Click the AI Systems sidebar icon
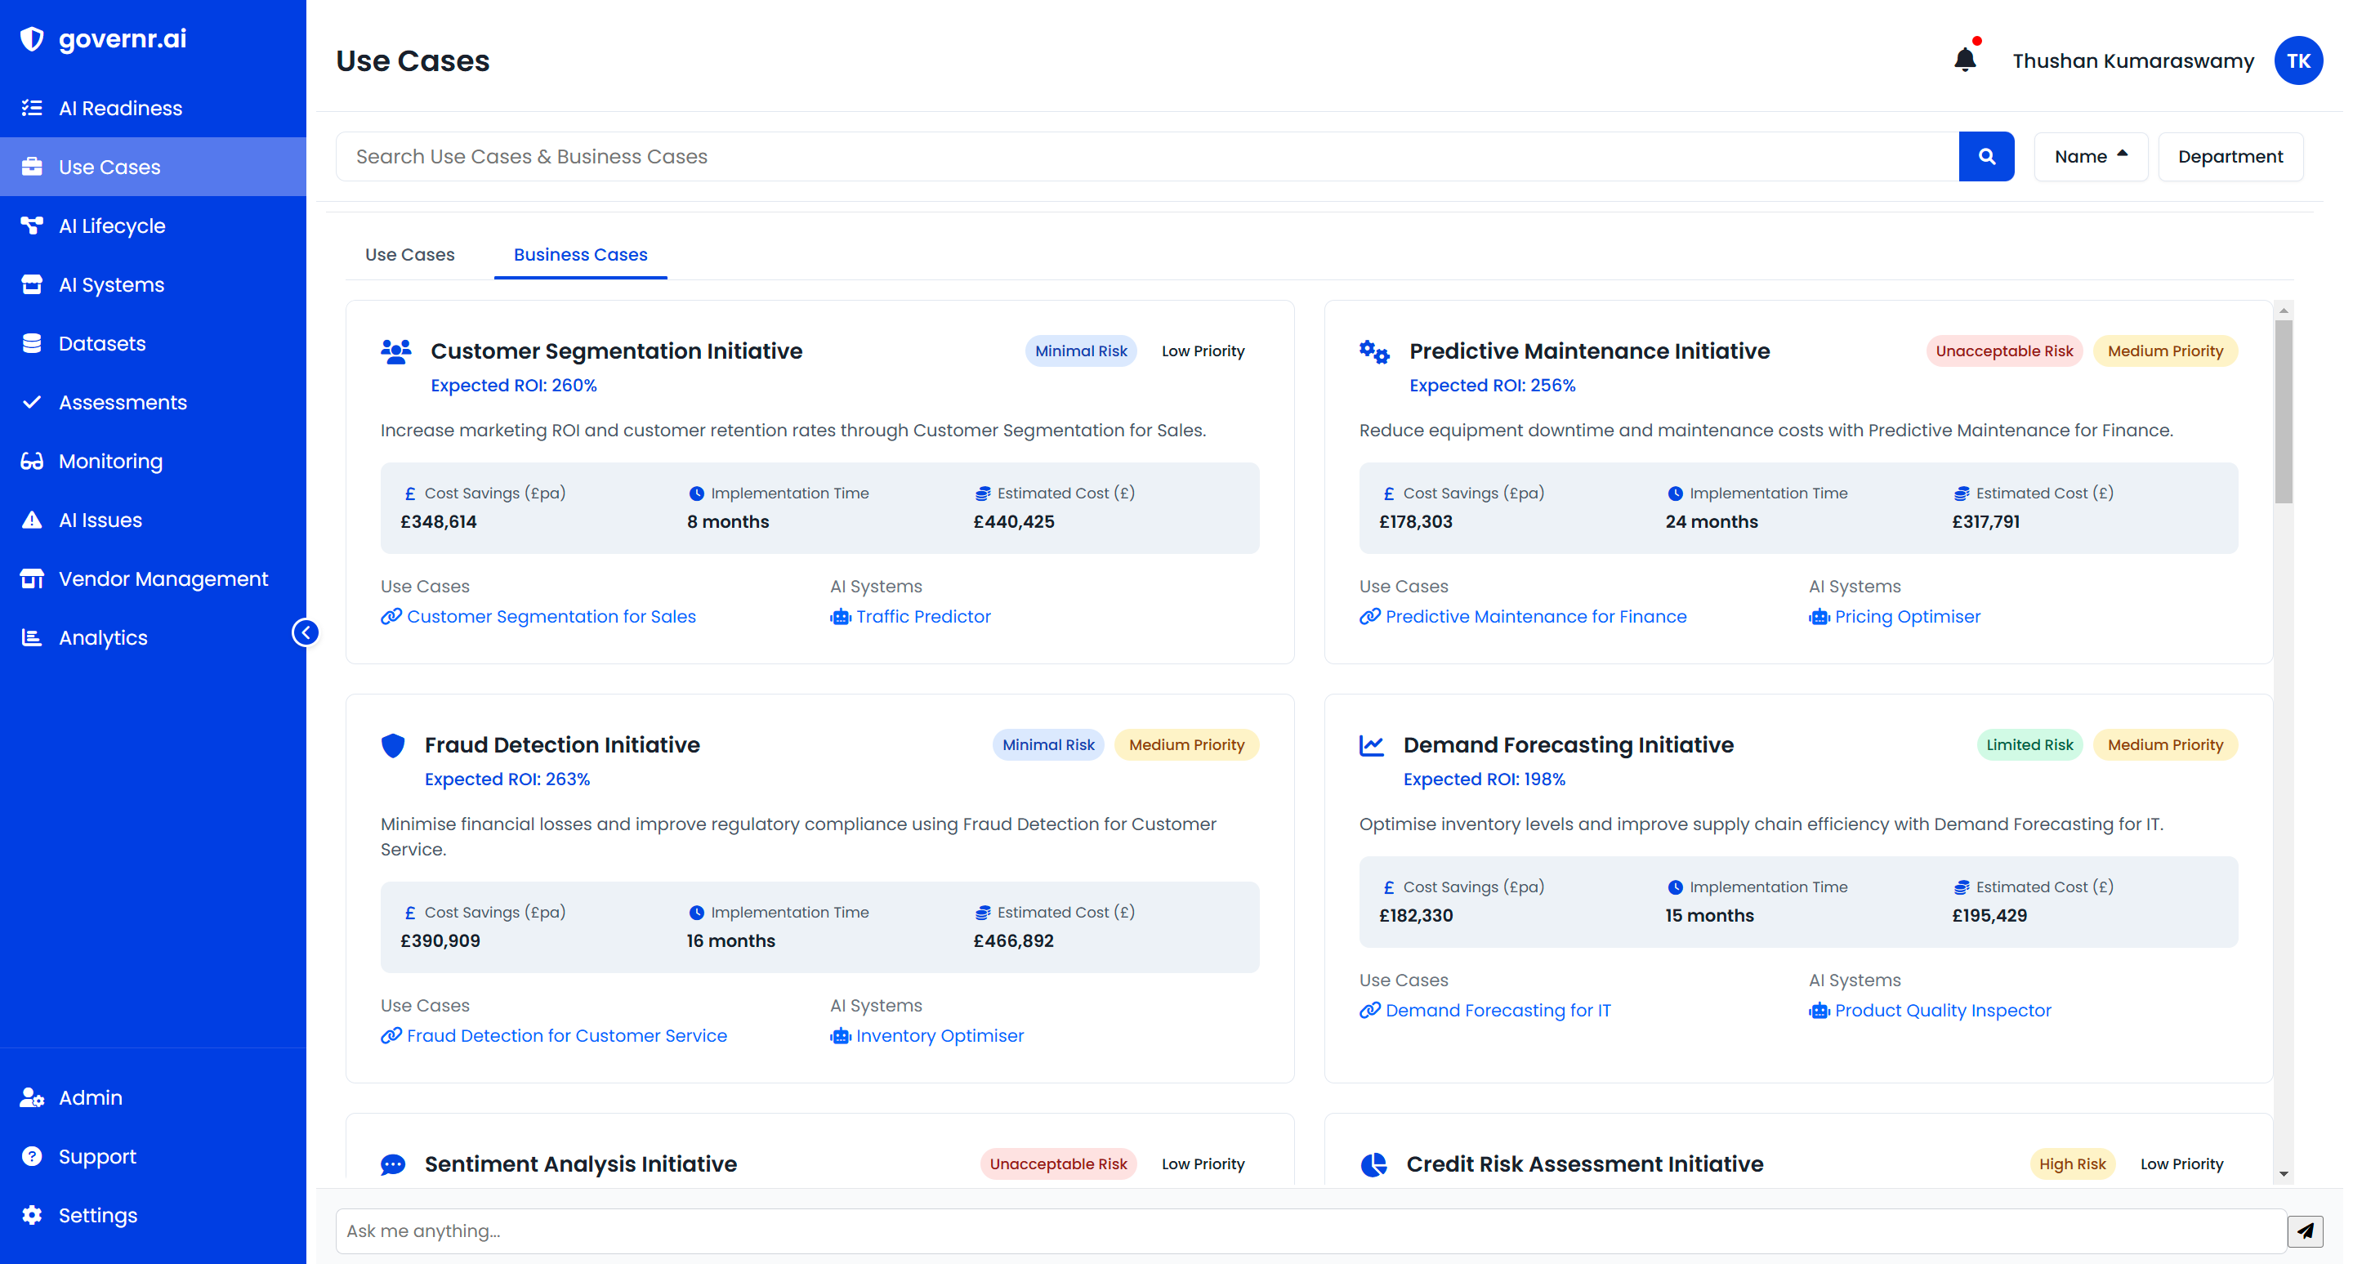This screenshot has height=1264, width=2353. (x=32, y=285)
